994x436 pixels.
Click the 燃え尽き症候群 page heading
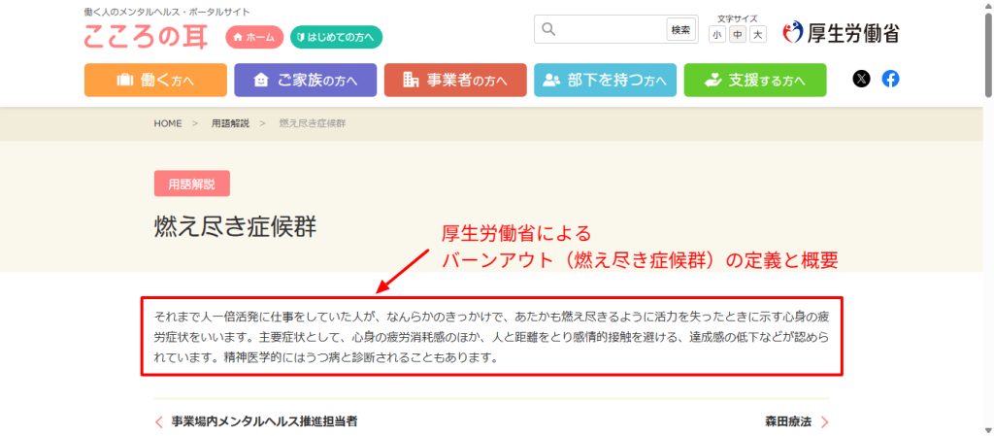235,226
